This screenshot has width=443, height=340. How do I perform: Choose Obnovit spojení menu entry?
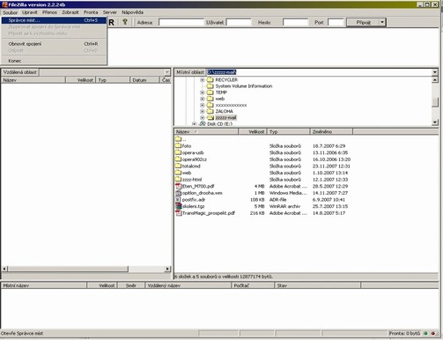[x=54, y=44]
